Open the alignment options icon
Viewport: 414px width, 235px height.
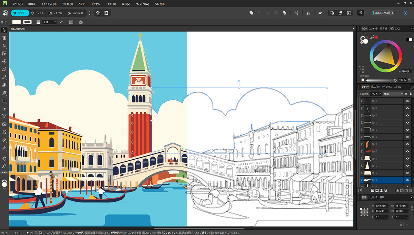[320, 13]
